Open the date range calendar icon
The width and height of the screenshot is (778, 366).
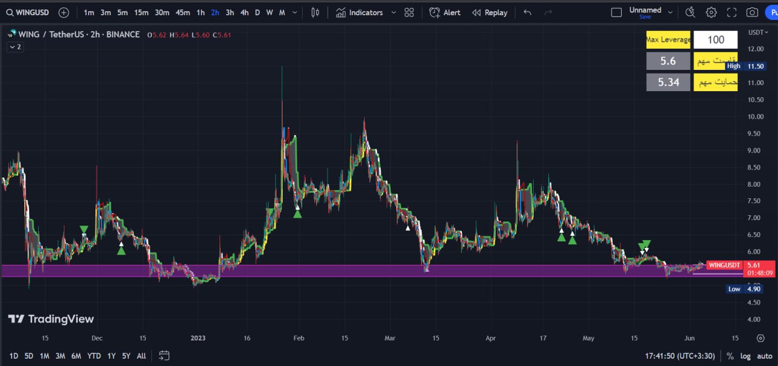164,356
